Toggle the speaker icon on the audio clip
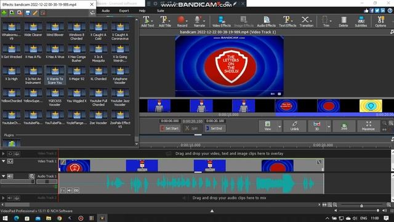 pyautogui.click(x=70, y=191)
